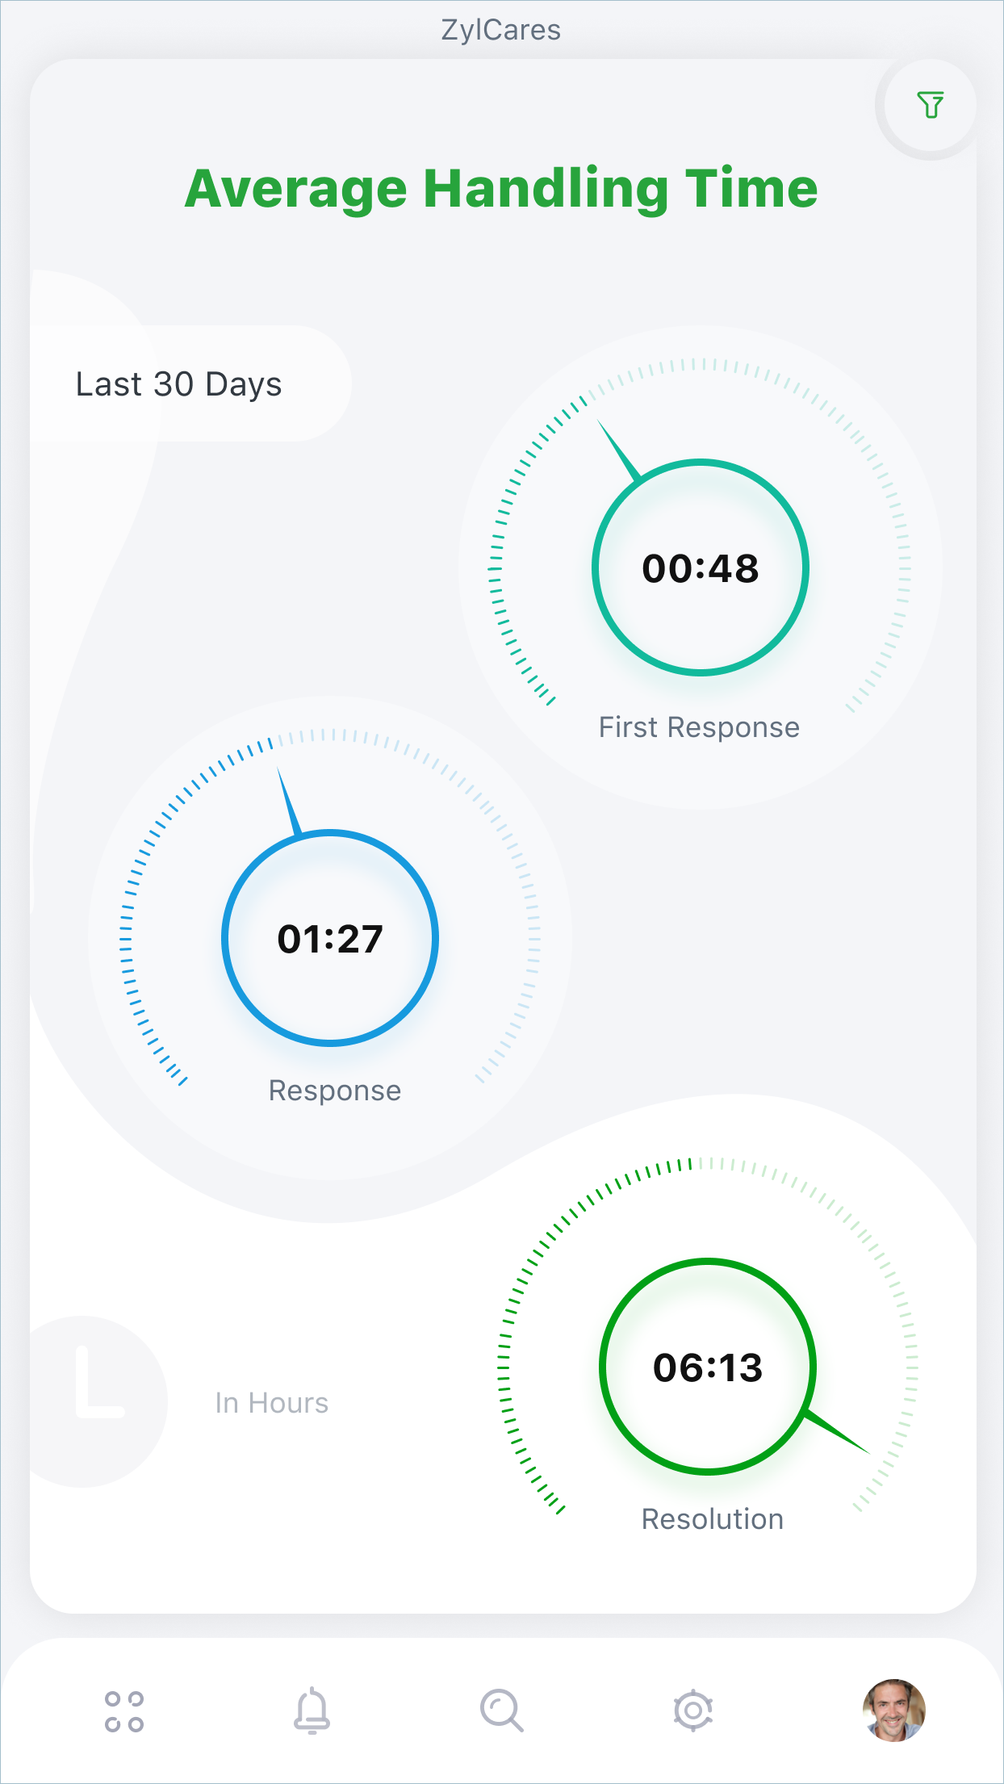This screenshot has width=1004, height=1784.
Task: Tap the In Hours unit label
Action: pyautogui.click(x=272, y=1403)
